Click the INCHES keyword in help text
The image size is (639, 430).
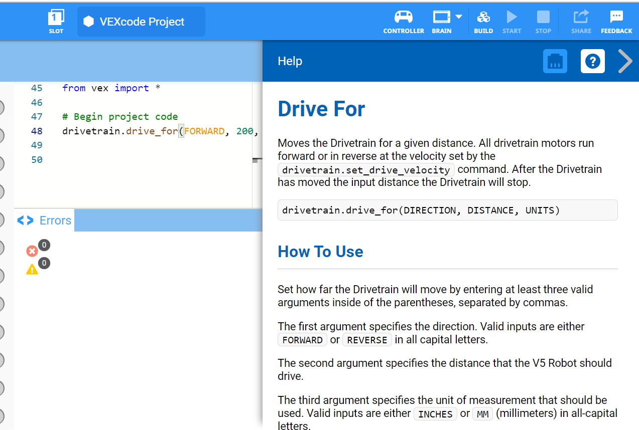coord(435,414)
